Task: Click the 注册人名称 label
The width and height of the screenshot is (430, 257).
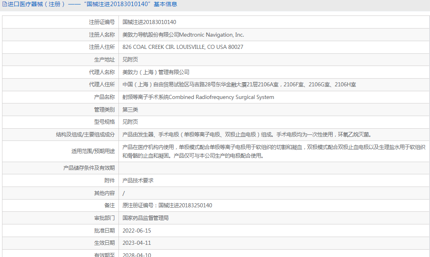Action: (102, 35)
